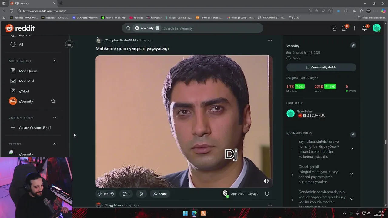Go back in browser
This screenshot has height=218, width=388.
tap(4, 11)
